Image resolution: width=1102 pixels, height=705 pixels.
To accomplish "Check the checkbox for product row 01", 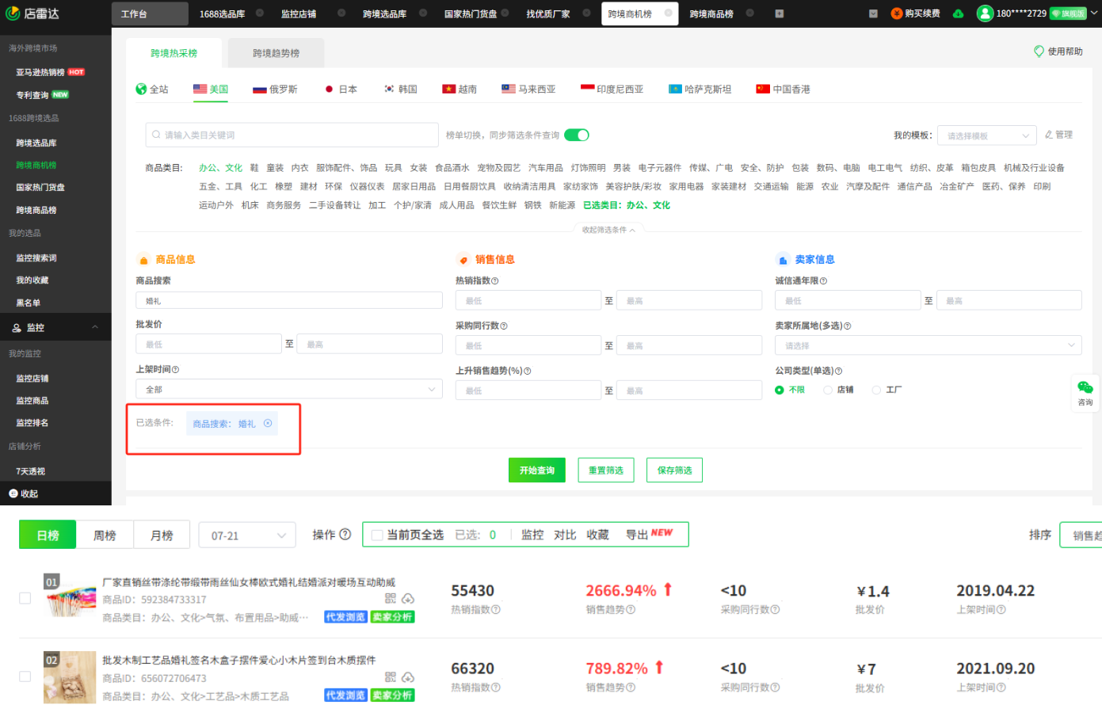I will click(25, 598).
